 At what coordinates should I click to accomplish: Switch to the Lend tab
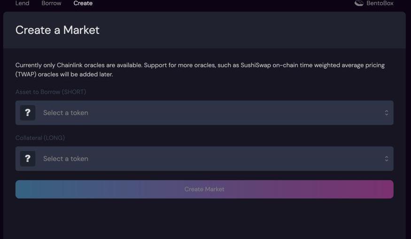(x=22, y=3)
